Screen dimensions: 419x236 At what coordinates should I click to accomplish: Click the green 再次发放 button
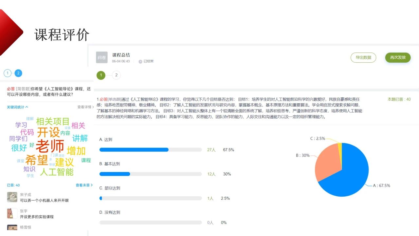398,57
